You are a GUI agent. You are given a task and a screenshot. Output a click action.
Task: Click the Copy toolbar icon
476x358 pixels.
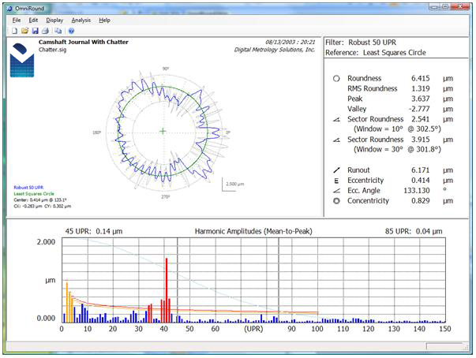tap(58, 31)
